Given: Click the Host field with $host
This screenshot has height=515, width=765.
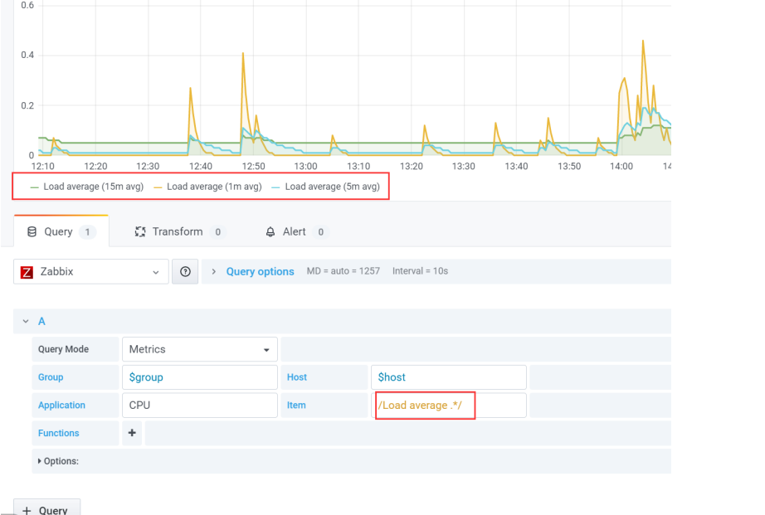Looking at the screenshot, I should 448,377.
